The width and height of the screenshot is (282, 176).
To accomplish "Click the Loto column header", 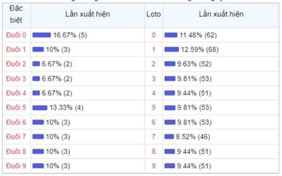I will (153, 14).
